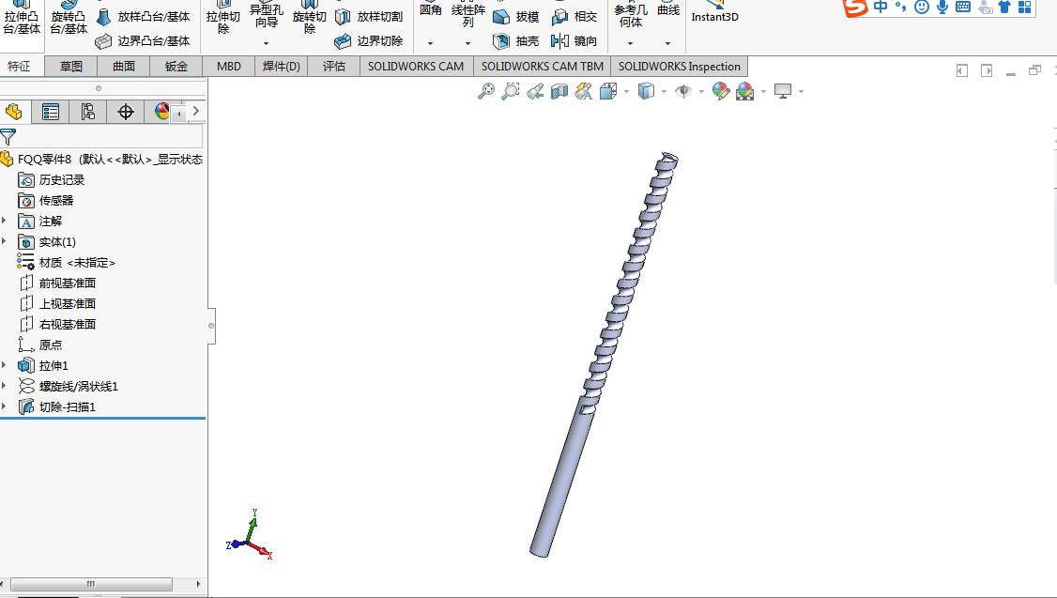Switch to the SOLIDWORKS Inspection tab
Screen dimensions: 1057x598
[679, 66]
